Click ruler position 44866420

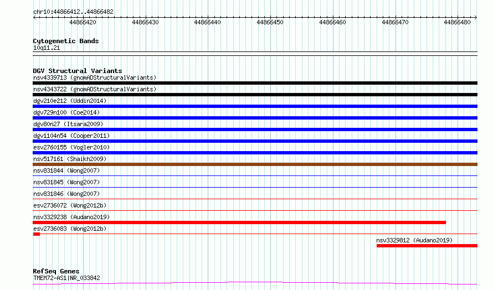pos(83,22)
